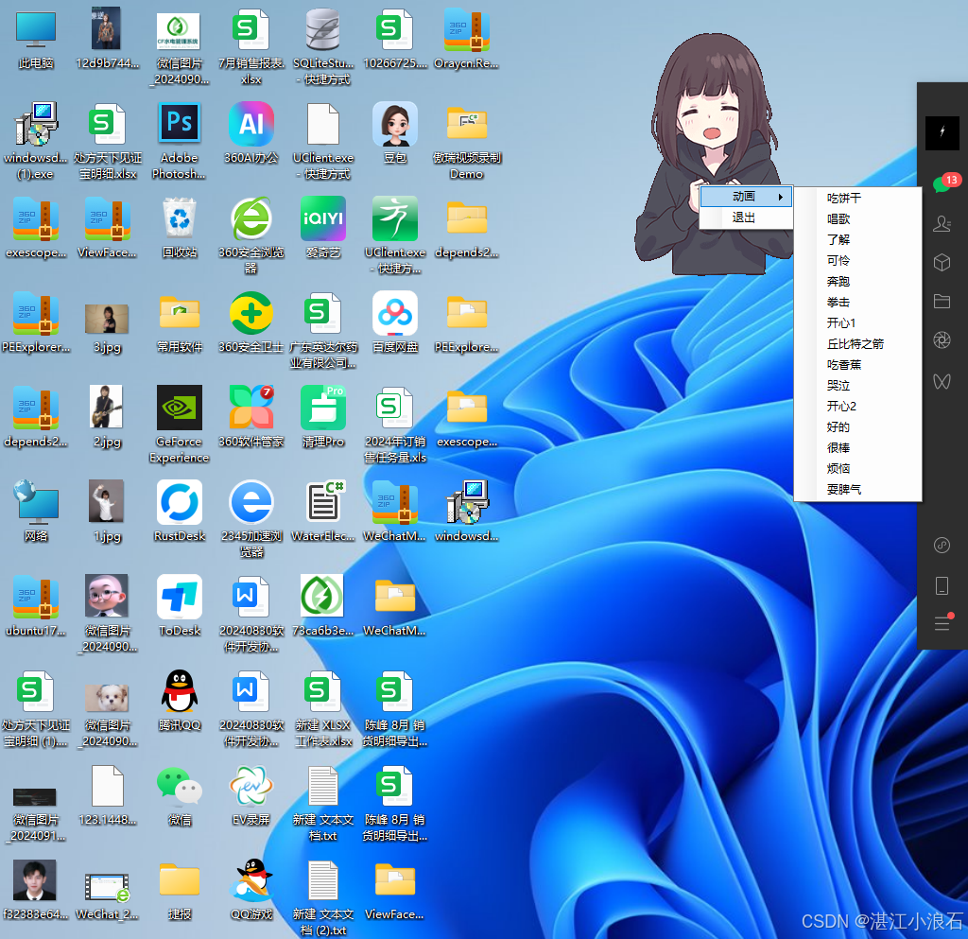Image resolution: width=968 pixels, height=939 pixels.
Task: Select 哭泣 animation
Action: [x=857, y=386]
